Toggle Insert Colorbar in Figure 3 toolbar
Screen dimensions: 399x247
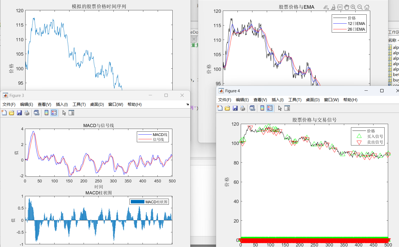[x=46, y=113]
